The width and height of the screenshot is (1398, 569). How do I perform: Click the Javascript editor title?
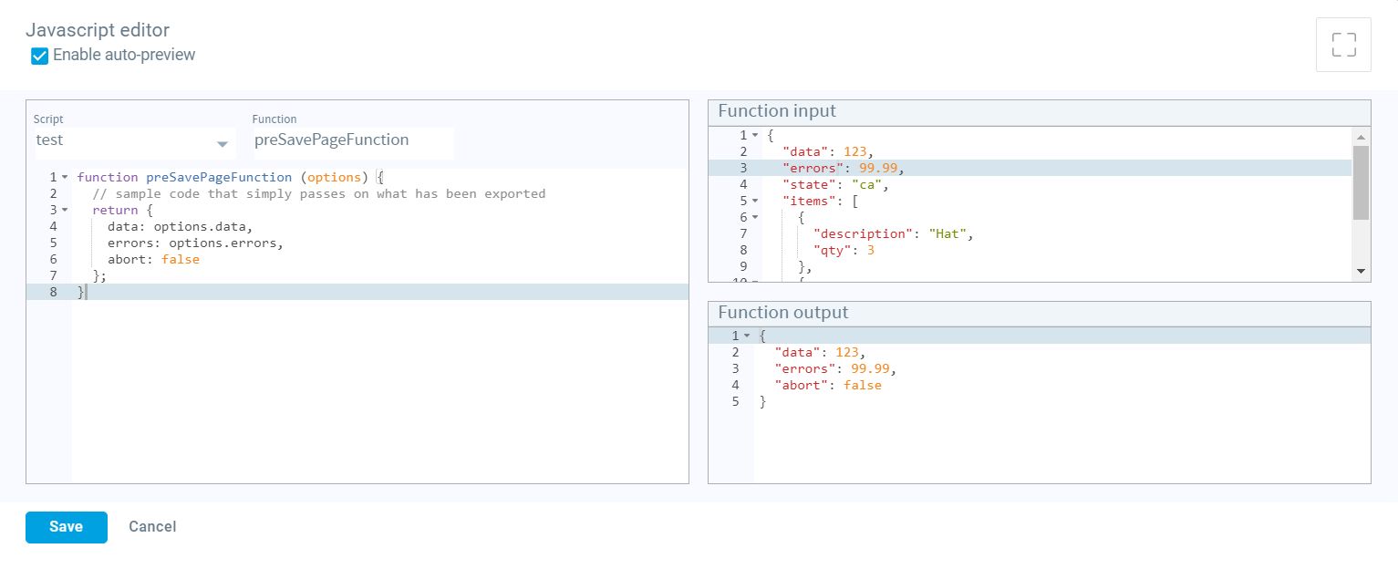[98, 31]
